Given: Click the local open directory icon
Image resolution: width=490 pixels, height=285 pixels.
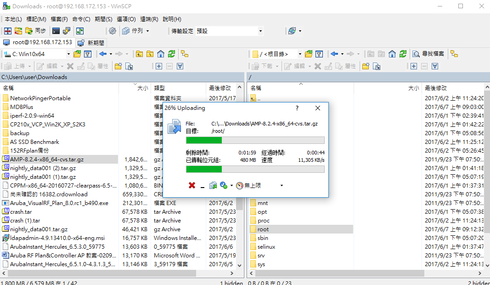Looking at the screenshot, I should [77, 54].
